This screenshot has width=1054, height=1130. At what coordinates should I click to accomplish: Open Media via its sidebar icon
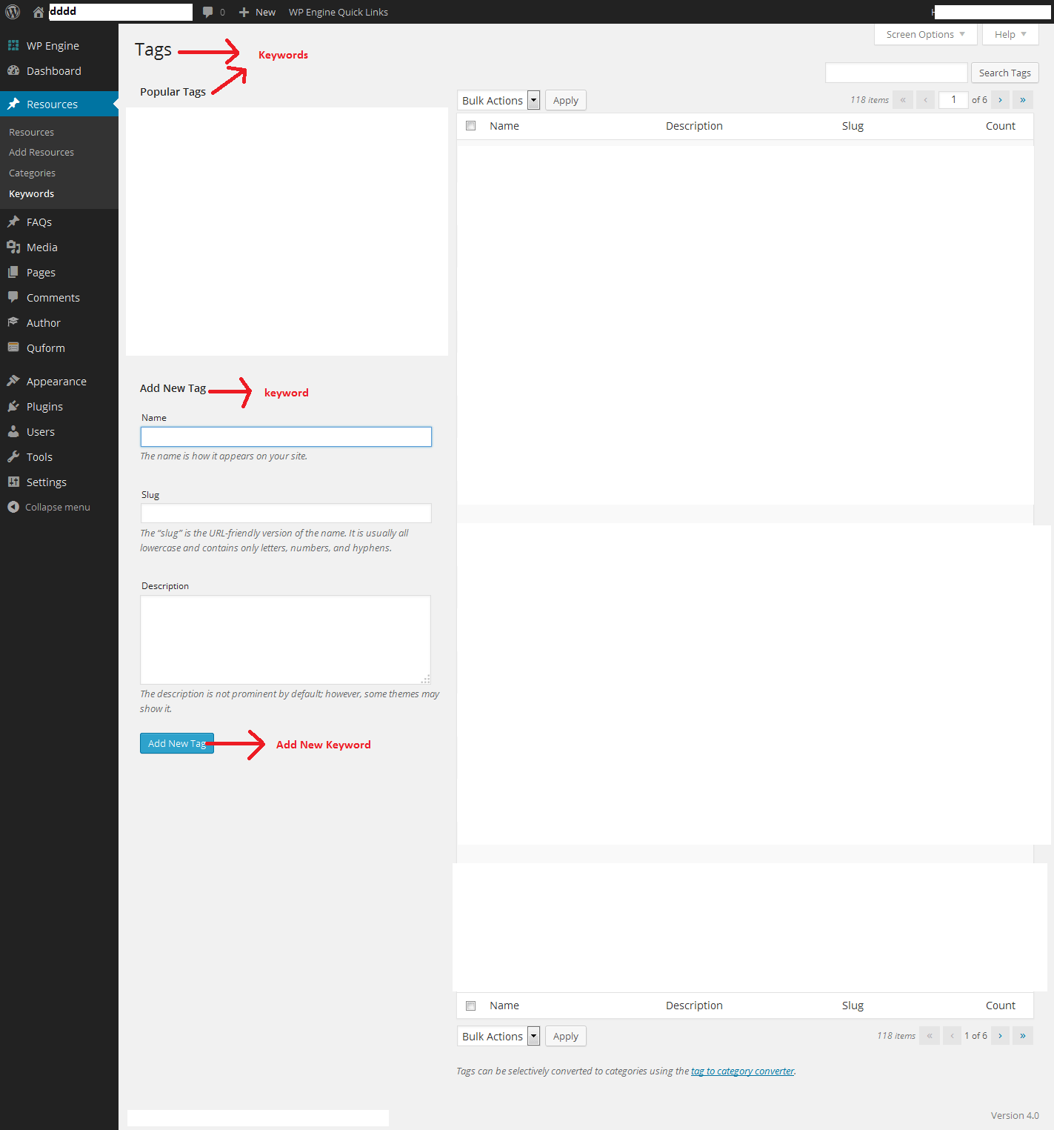(x=13, y=247)
